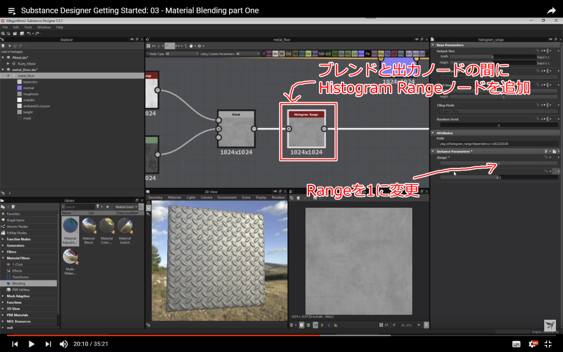Select the normal output

(x=28, y=88)
